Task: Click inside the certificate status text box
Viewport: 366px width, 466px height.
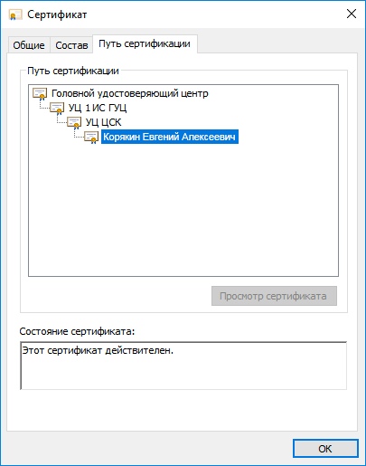Action: coord(183,366)
